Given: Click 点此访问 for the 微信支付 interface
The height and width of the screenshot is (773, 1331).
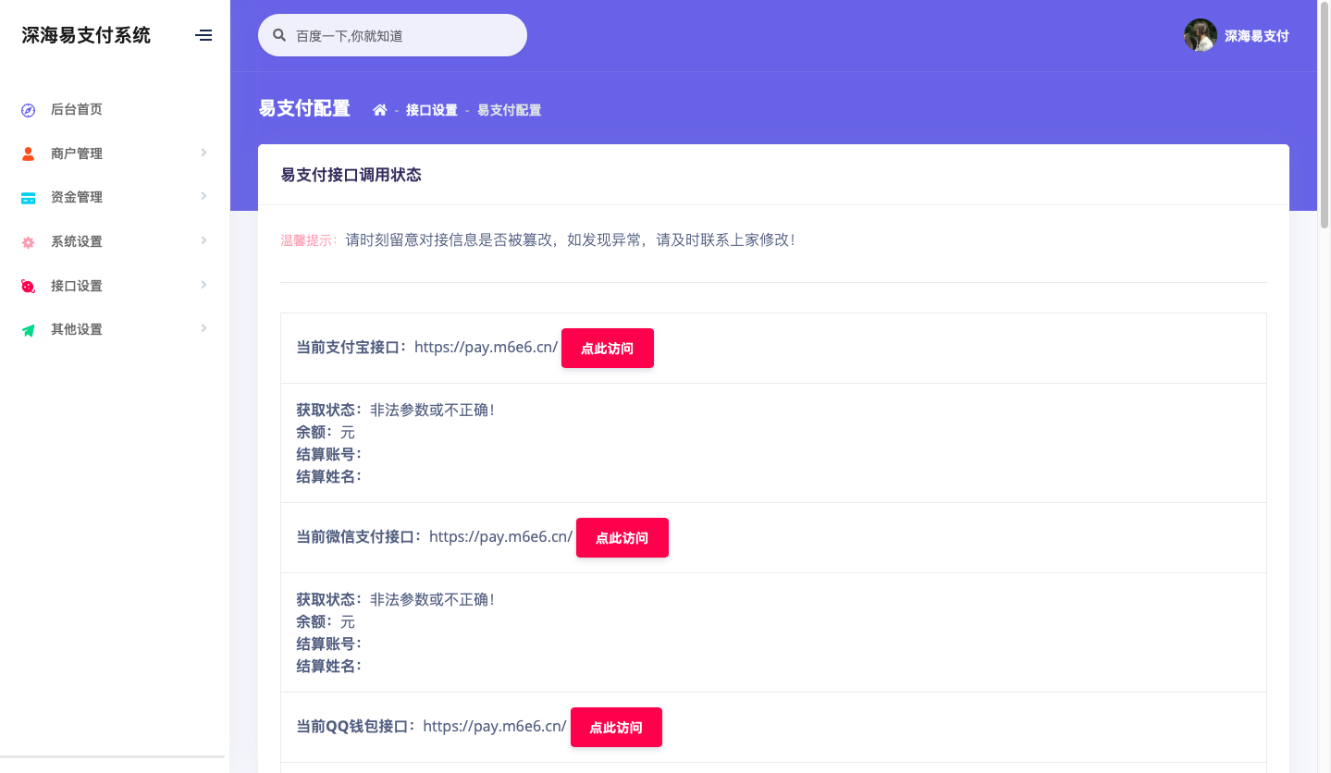Looking at the screenshot, I should click(622, 538).
